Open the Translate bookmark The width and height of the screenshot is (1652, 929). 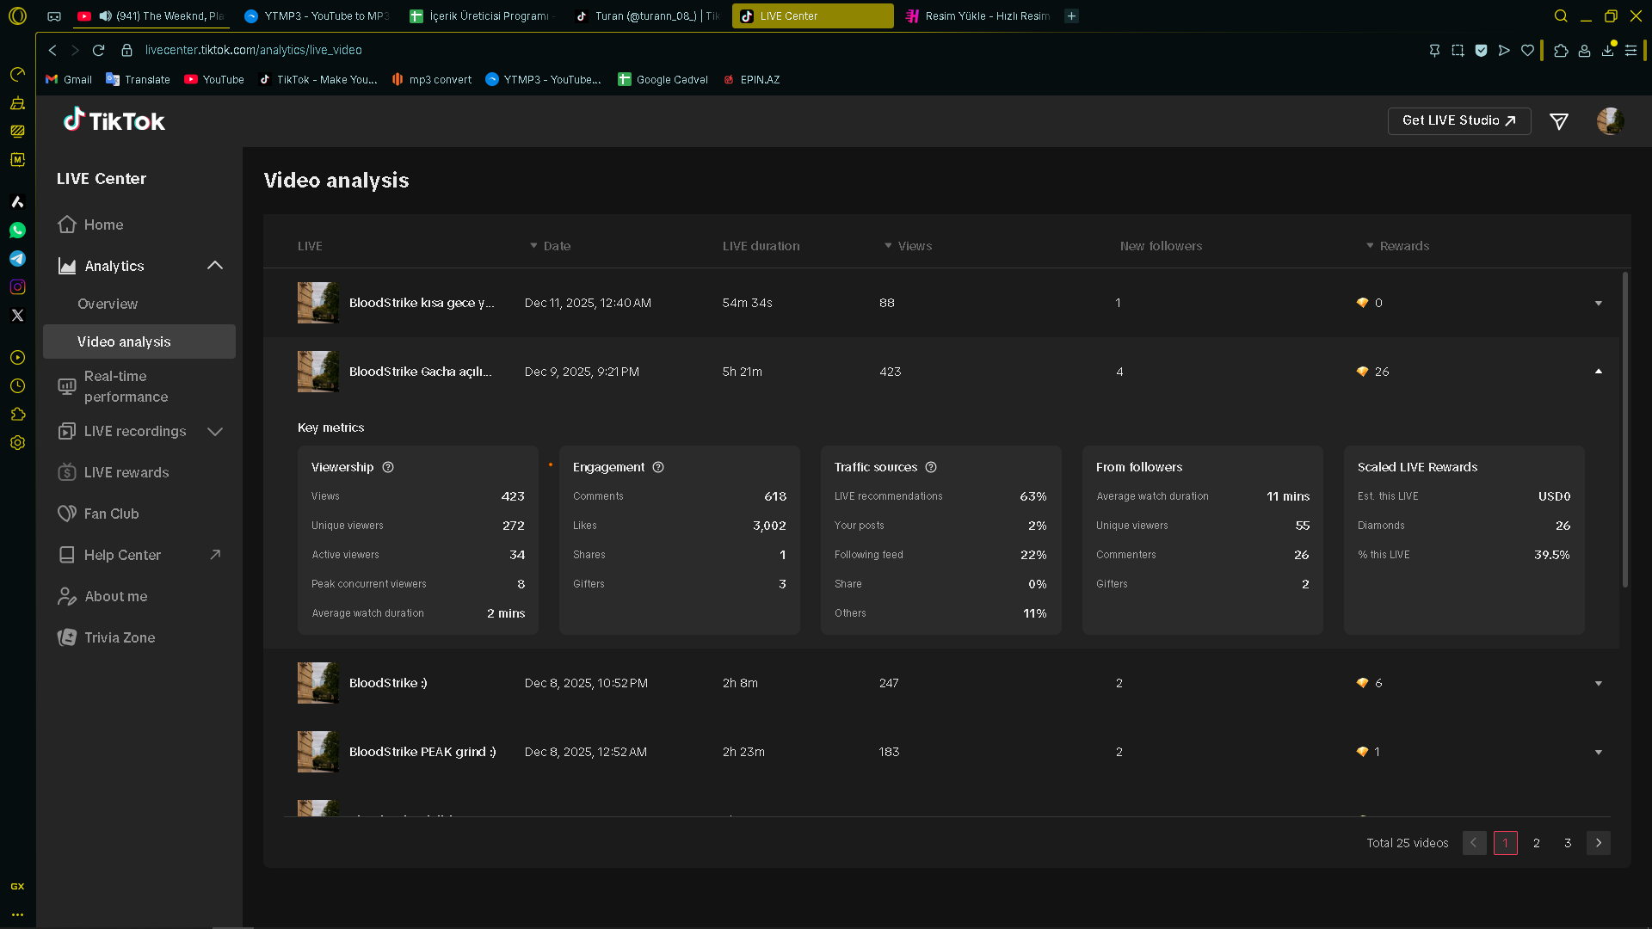pos(138,79)
